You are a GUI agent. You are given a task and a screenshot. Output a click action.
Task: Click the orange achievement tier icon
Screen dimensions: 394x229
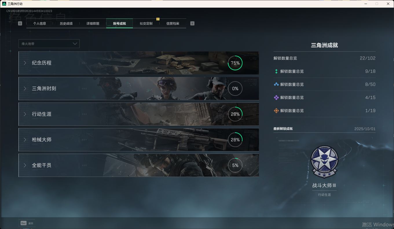point(276,111)
